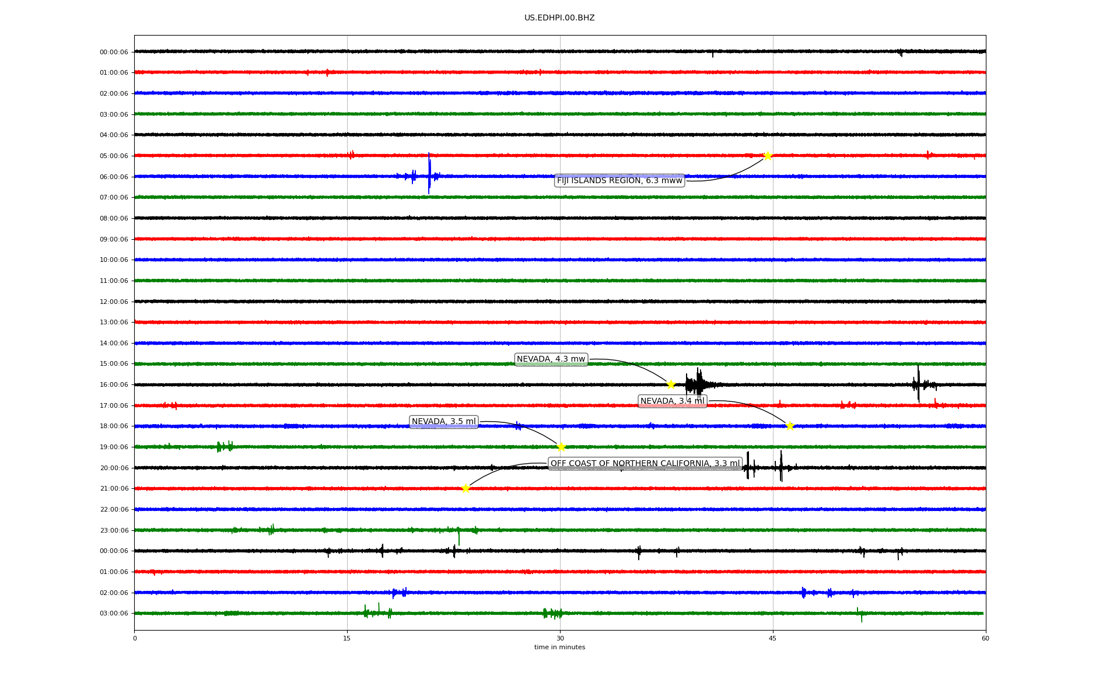Click the 23:00:06 time label on y-axis
1120x700 pixels.
pos(114,530)
